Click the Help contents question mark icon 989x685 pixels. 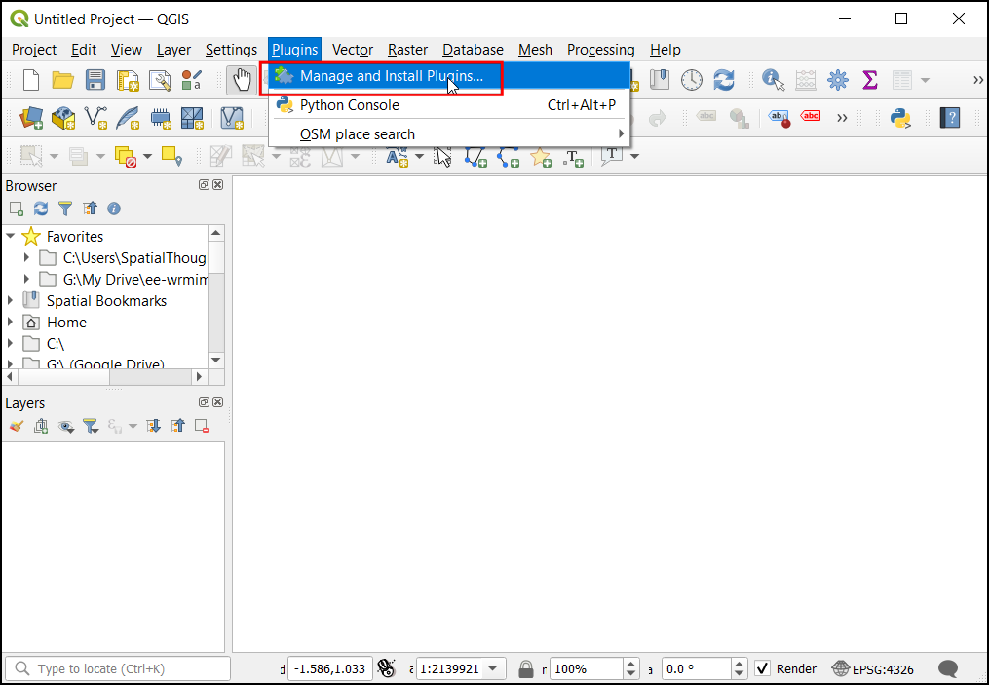pos(949,118)
